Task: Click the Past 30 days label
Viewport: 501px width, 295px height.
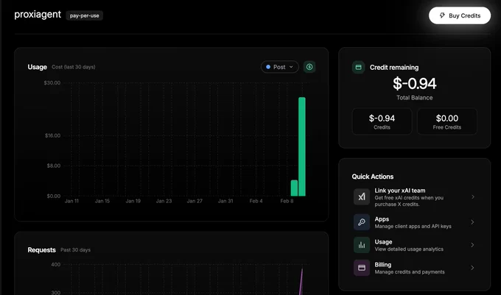Action: coord(75,250)
